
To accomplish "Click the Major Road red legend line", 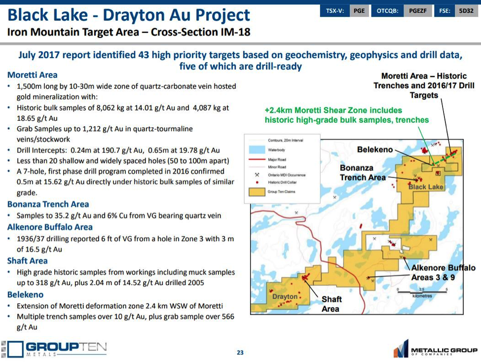I will 257,159.
